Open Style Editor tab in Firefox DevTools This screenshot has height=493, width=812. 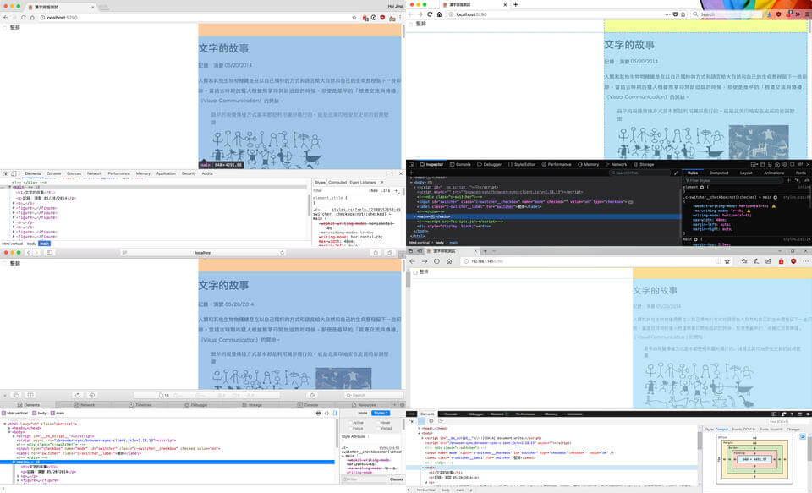(x=522, y=164)
